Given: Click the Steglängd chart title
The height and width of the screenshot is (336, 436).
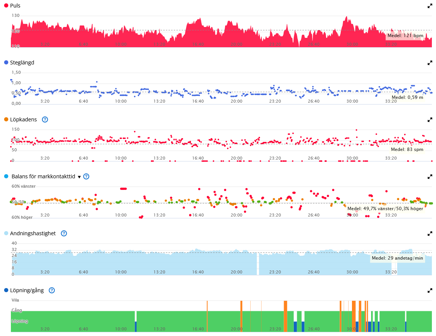Looking at the screenshot, I should pyautogui.click(x=22, y=63).
